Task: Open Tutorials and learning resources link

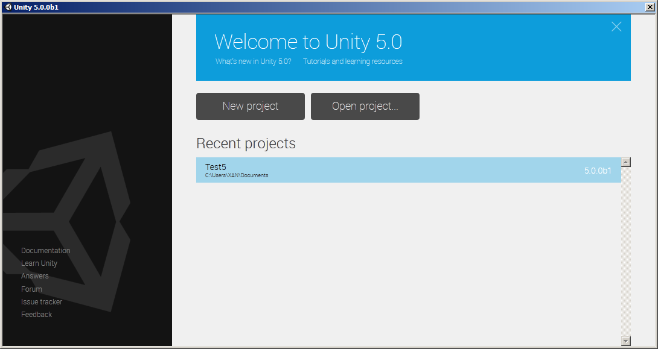Action: tap(353, 61)
